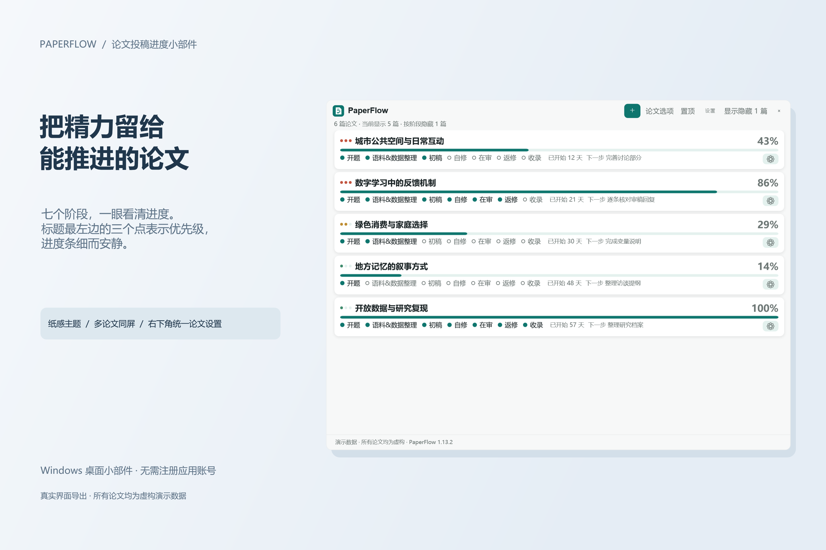Click the 纸感主题 feature banner
Viewport: 826px width, 550px height.
[x=160, y=323]
